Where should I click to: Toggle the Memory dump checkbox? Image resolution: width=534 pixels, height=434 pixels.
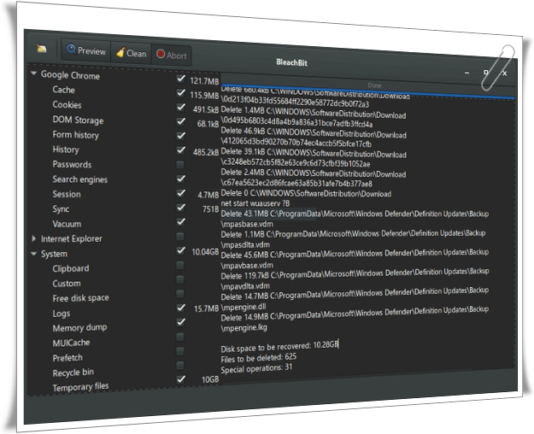click(x=180, y=322)
